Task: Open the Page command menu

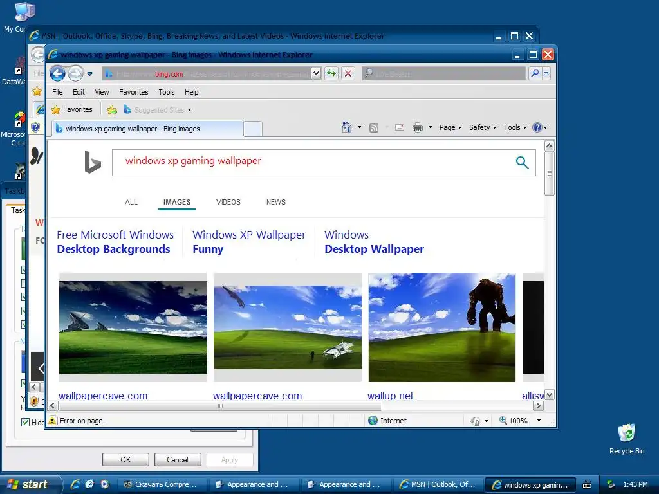Action: [450, 127]
